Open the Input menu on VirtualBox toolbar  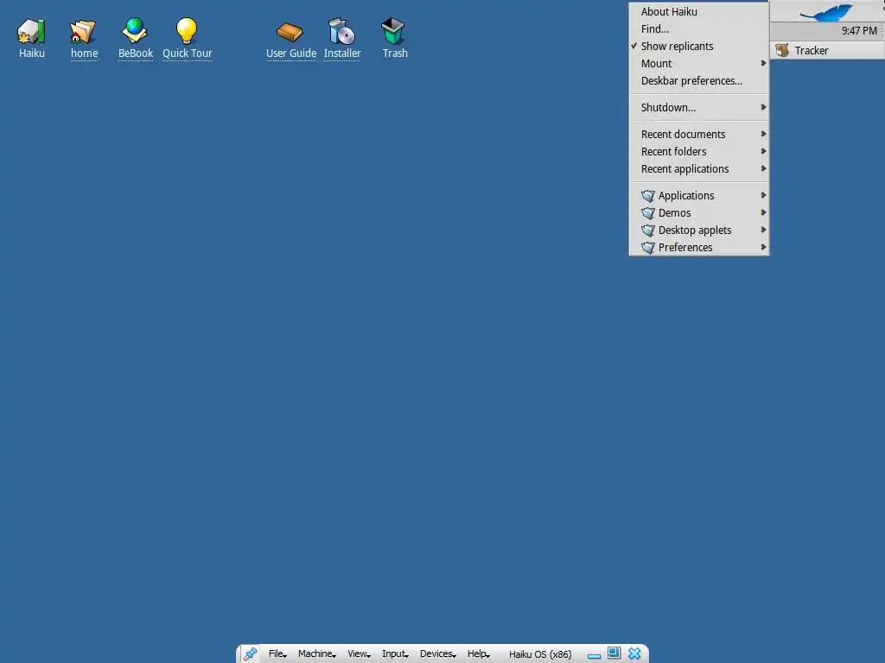[x=395, y=654]
